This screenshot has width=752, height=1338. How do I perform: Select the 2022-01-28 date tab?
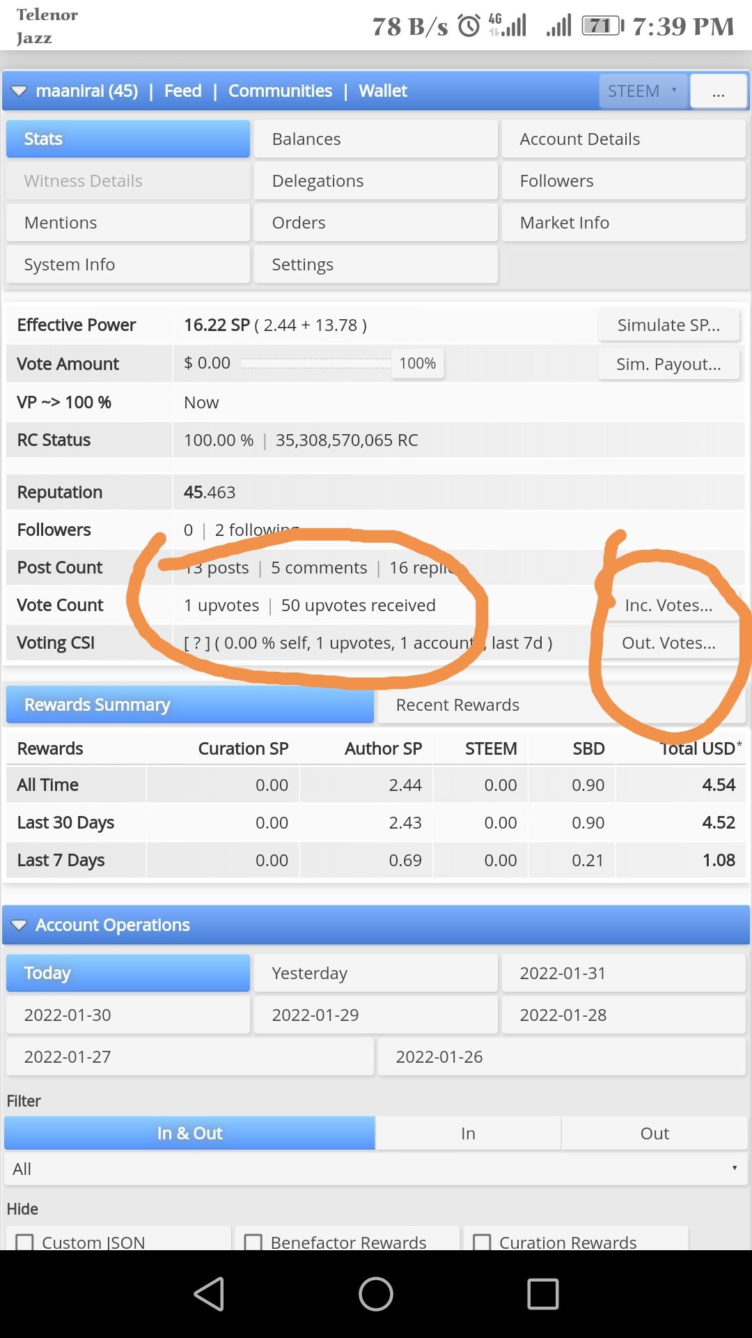624,1015
